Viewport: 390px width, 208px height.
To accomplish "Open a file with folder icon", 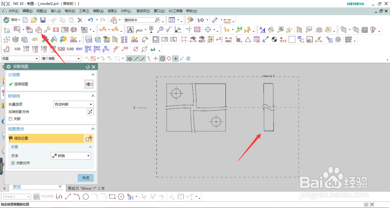I will (34, 20).
